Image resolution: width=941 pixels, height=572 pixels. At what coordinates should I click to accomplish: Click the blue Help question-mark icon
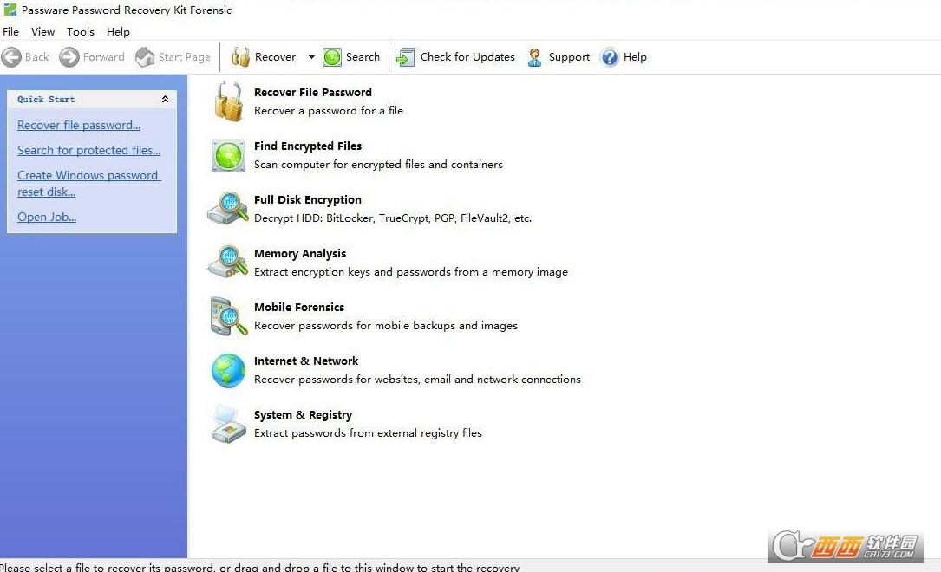[x=609, y=57]
